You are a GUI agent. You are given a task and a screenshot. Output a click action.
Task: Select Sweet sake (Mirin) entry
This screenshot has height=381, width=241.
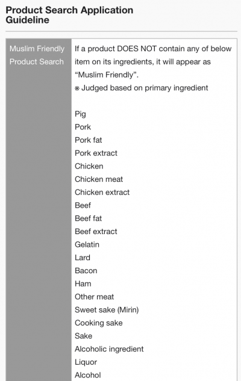coord(107,310)
